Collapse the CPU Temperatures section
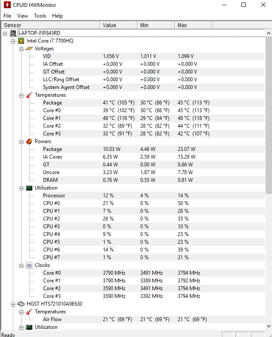The height and width of the screenshot is (337, 272). (x=21, y=95)
